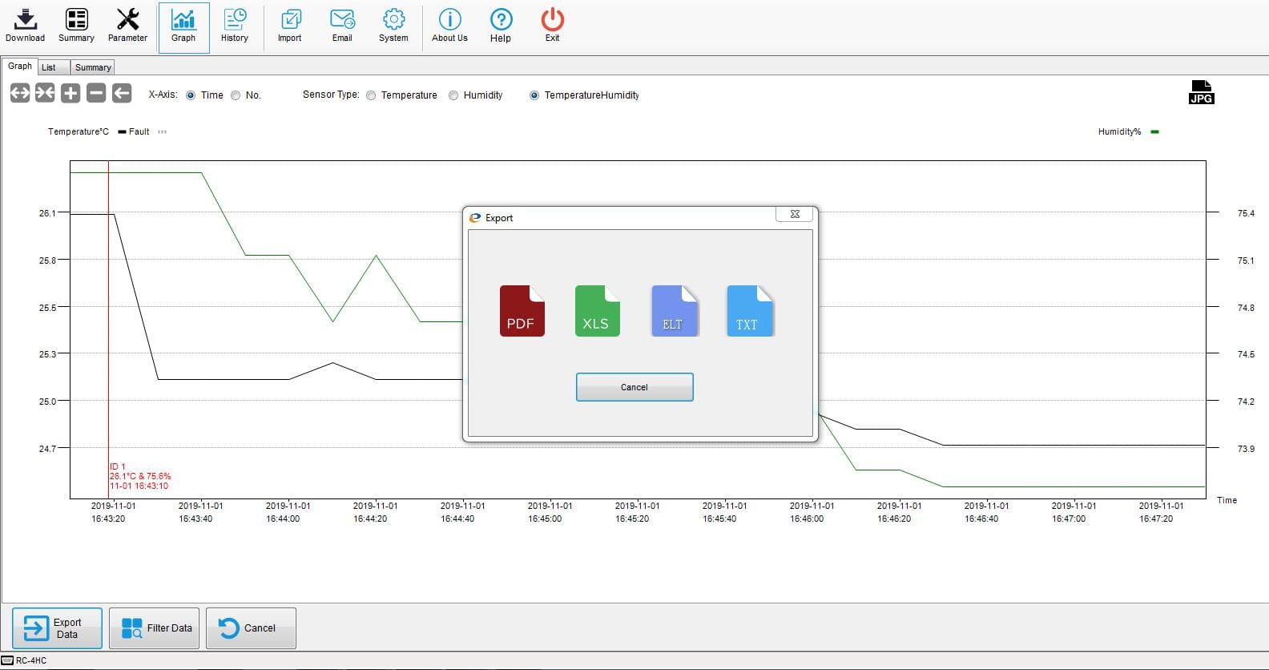The width and height of the screenshot is (1269, 670).
Task: Click the zoom in plus icon
Action: point(70,93)
